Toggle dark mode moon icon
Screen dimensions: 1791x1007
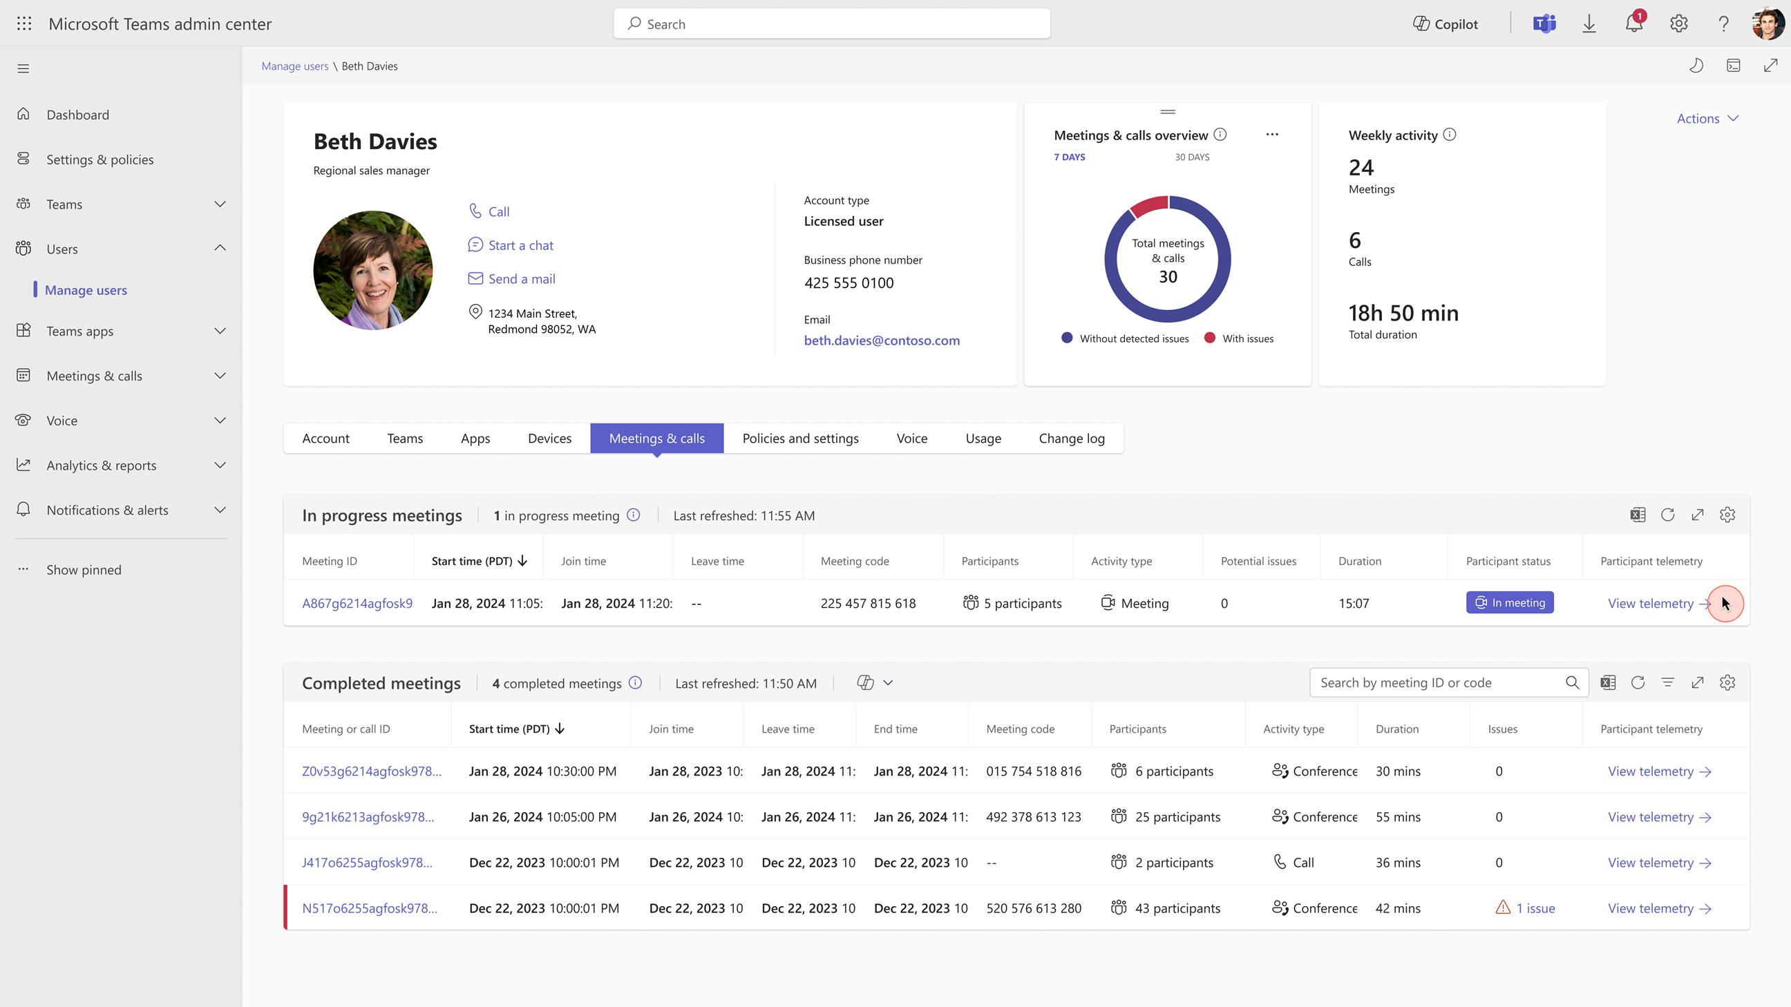click(x=1696, y=66)
